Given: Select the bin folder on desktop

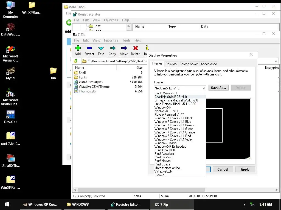Looking at the screenshot, I should 53,73.
